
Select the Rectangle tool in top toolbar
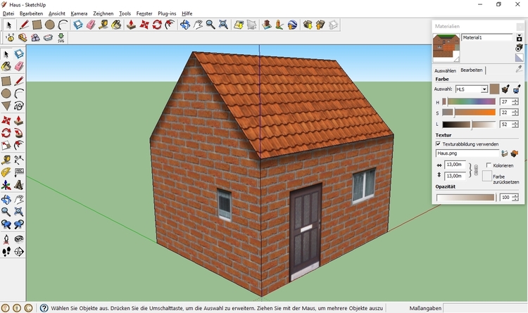[x=37, y=25]
